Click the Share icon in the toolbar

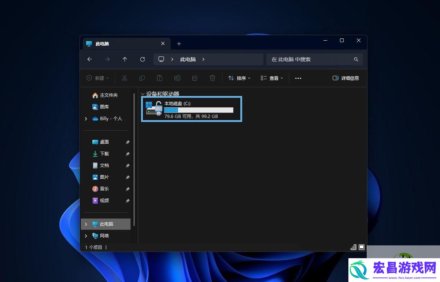pos(195,78)
